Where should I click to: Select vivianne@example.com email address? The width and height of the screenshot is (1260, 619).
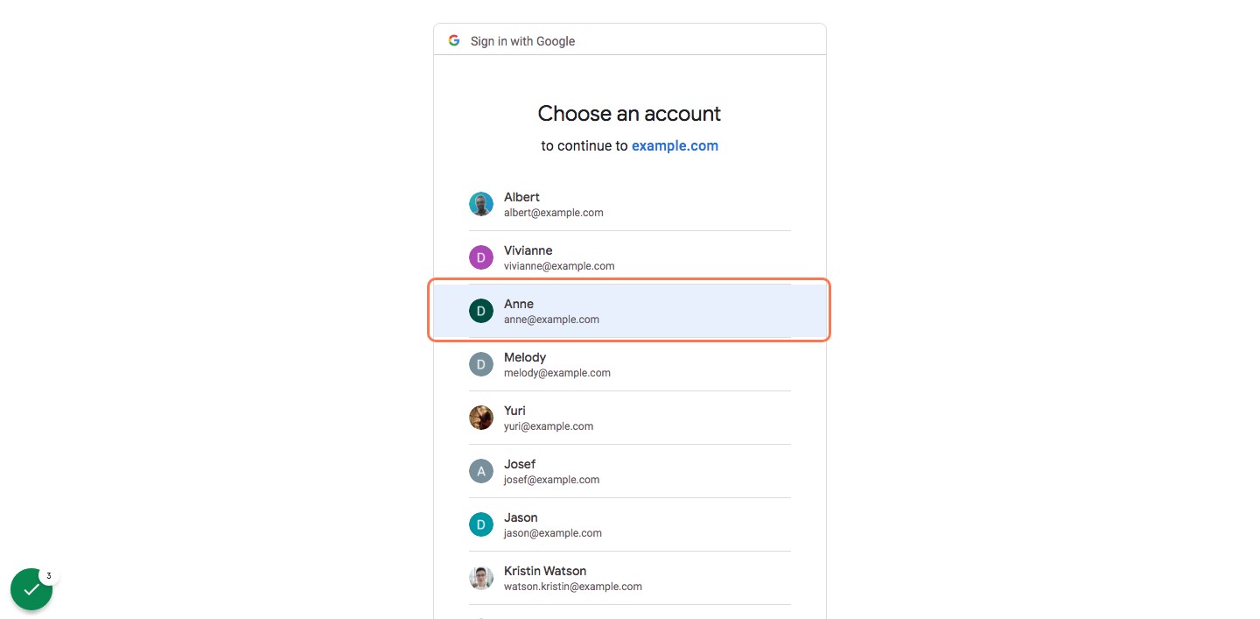559,266
